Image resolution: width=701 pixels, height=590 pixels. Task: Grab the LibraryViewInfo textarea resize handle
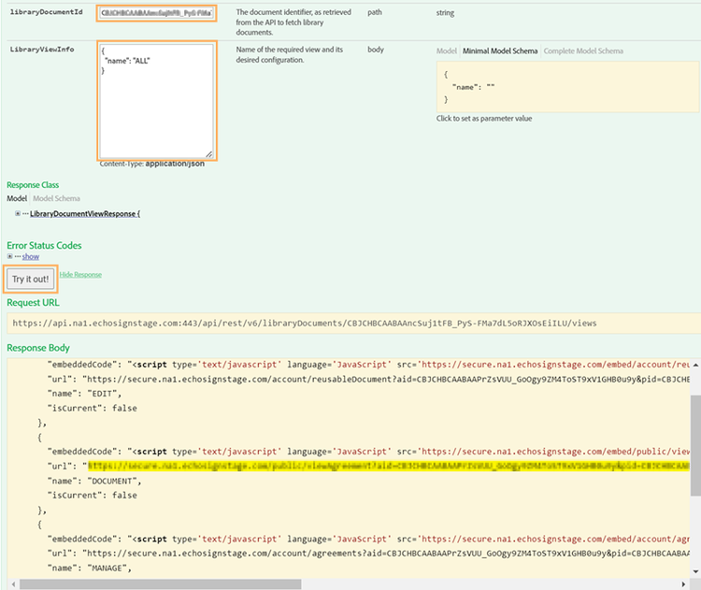click(x=208, y=153)
